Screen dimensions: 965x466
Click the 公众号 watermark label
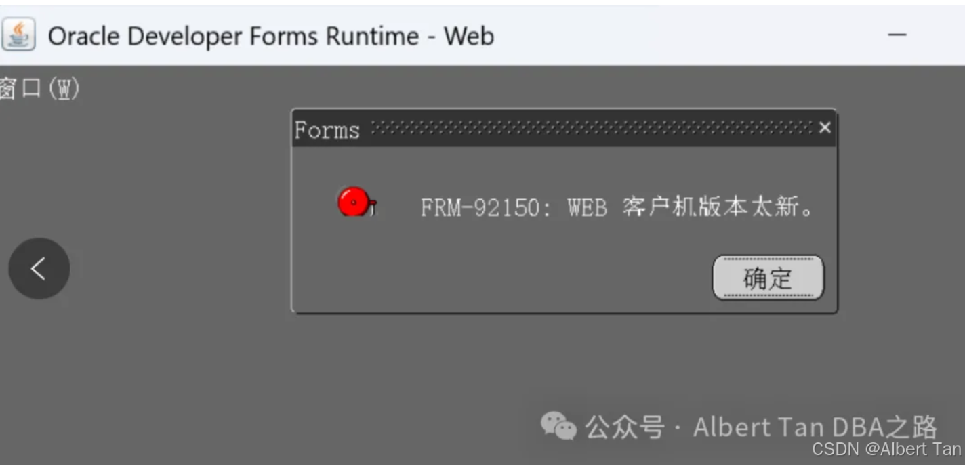coord(624,427)
